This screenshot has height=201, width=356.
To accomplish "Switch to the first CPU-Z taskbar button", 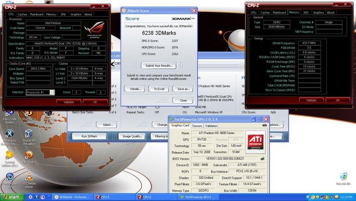I will (115, 197).
